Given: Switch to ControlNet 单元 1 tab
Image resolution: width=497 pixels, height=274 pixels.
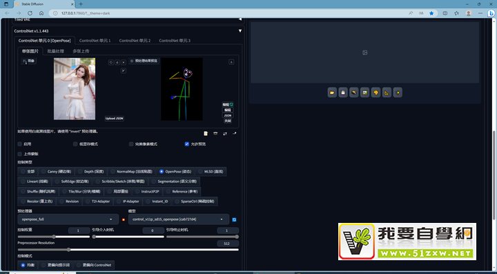Looking at the screenshot, I should (x=95, y=41).
